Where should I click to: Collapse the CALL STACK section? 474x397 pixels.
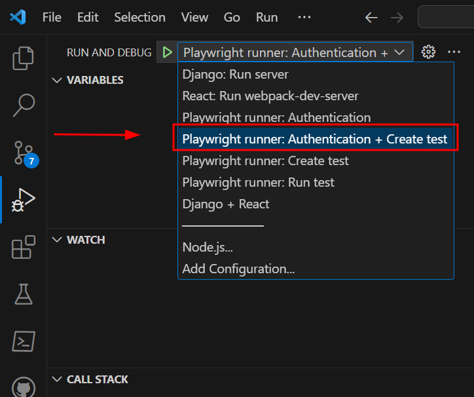click(x=57, y=379)
